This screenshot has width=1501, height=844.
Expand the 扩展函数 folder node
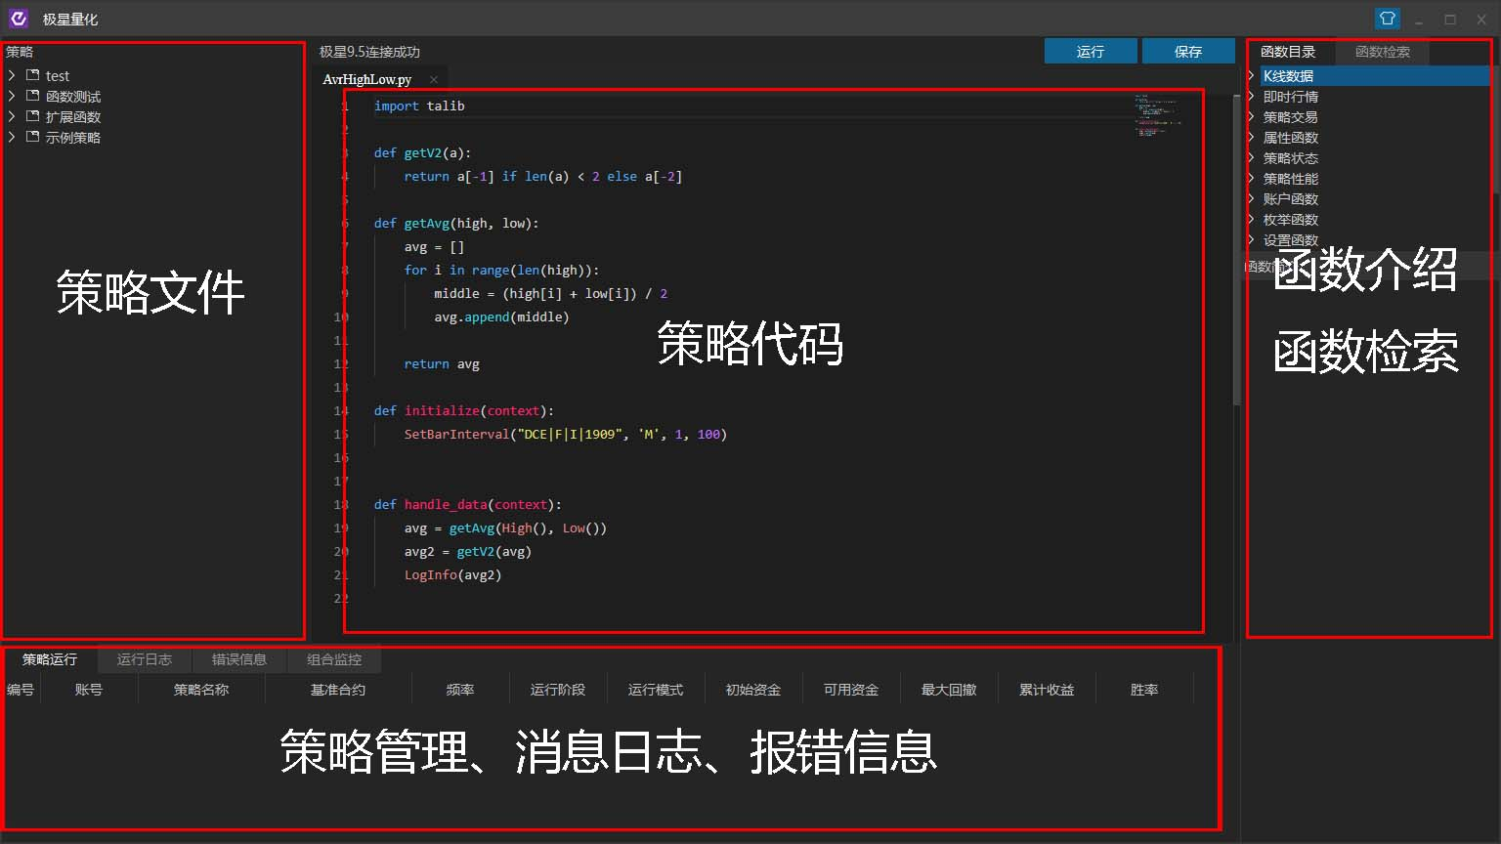coord(12,116)
